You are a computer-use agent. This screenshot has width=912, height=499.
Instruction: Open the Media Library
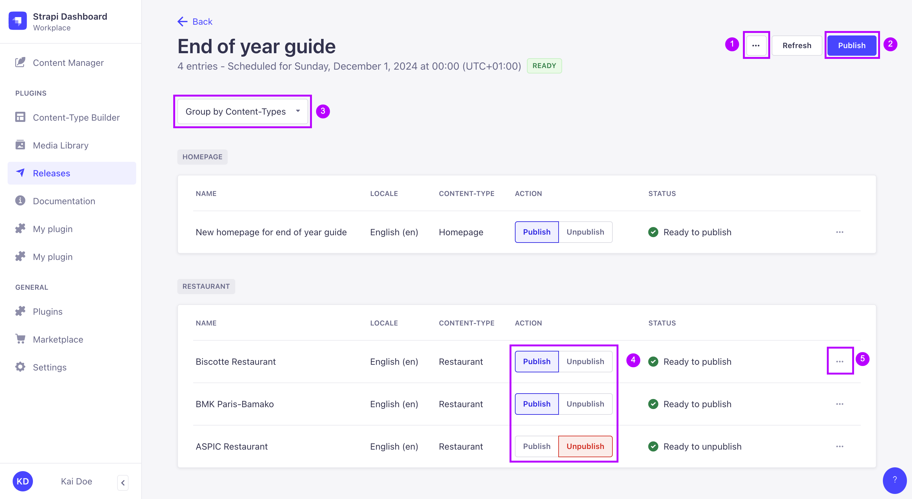click(60, 145)
